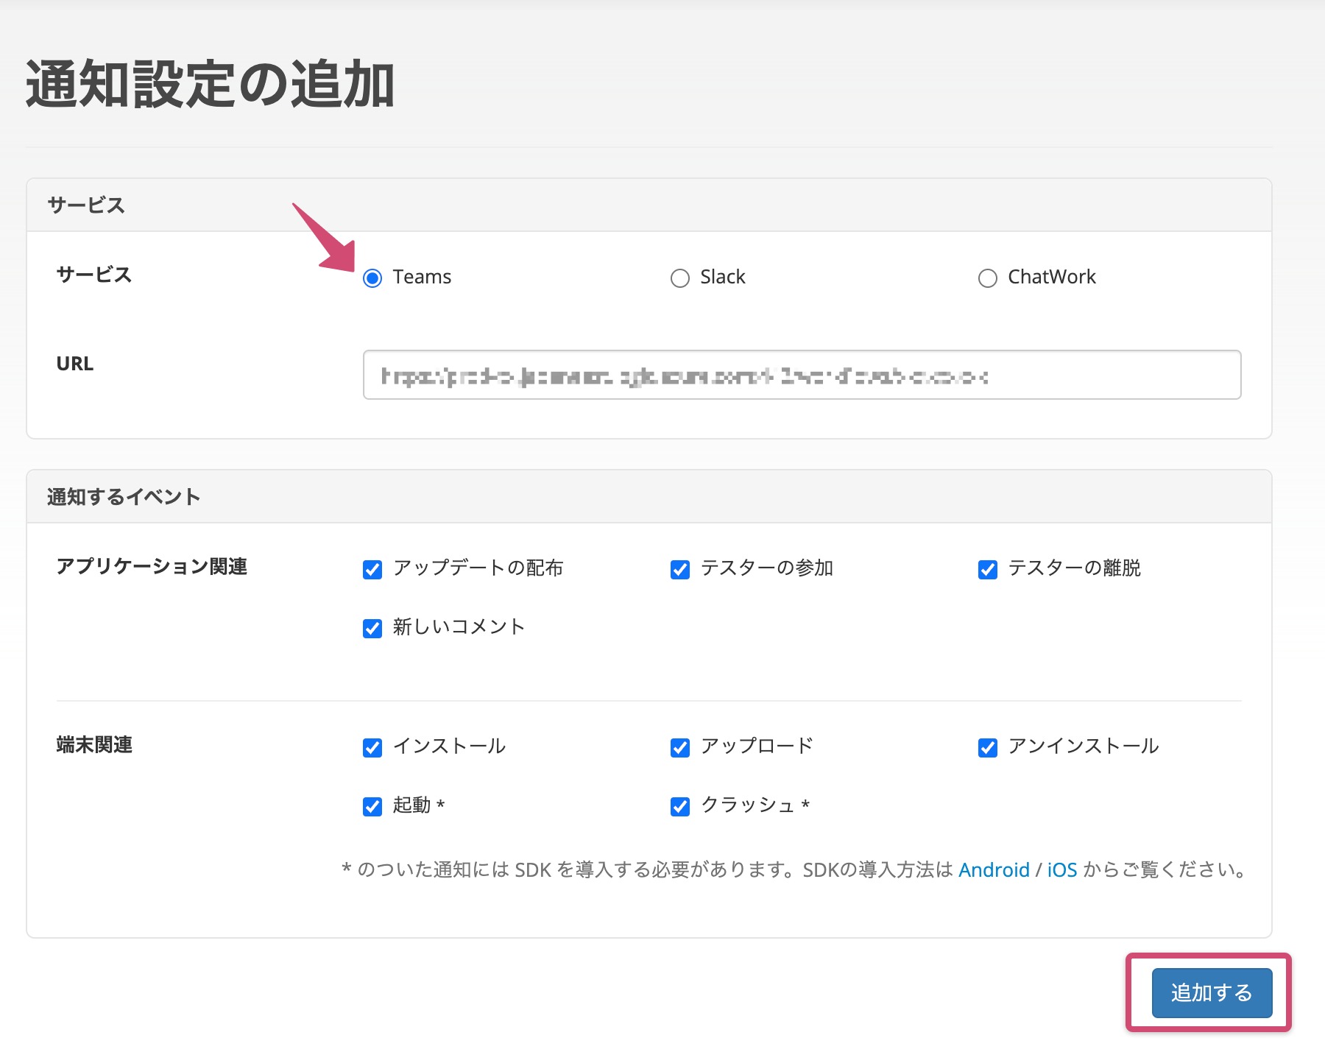Disable the テスターの参加 notification
1325x1052 pixels.
(679, 568)
